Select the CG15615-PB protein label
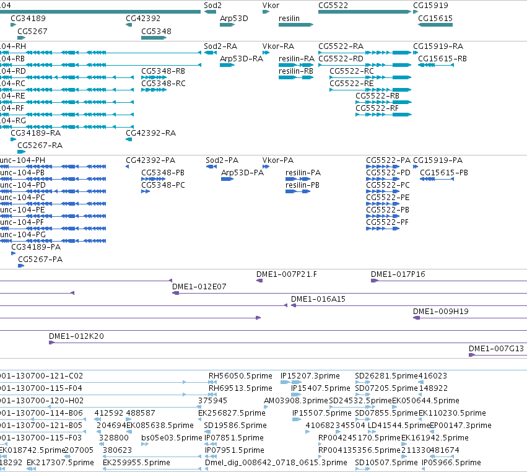 (x=444, y=172)
